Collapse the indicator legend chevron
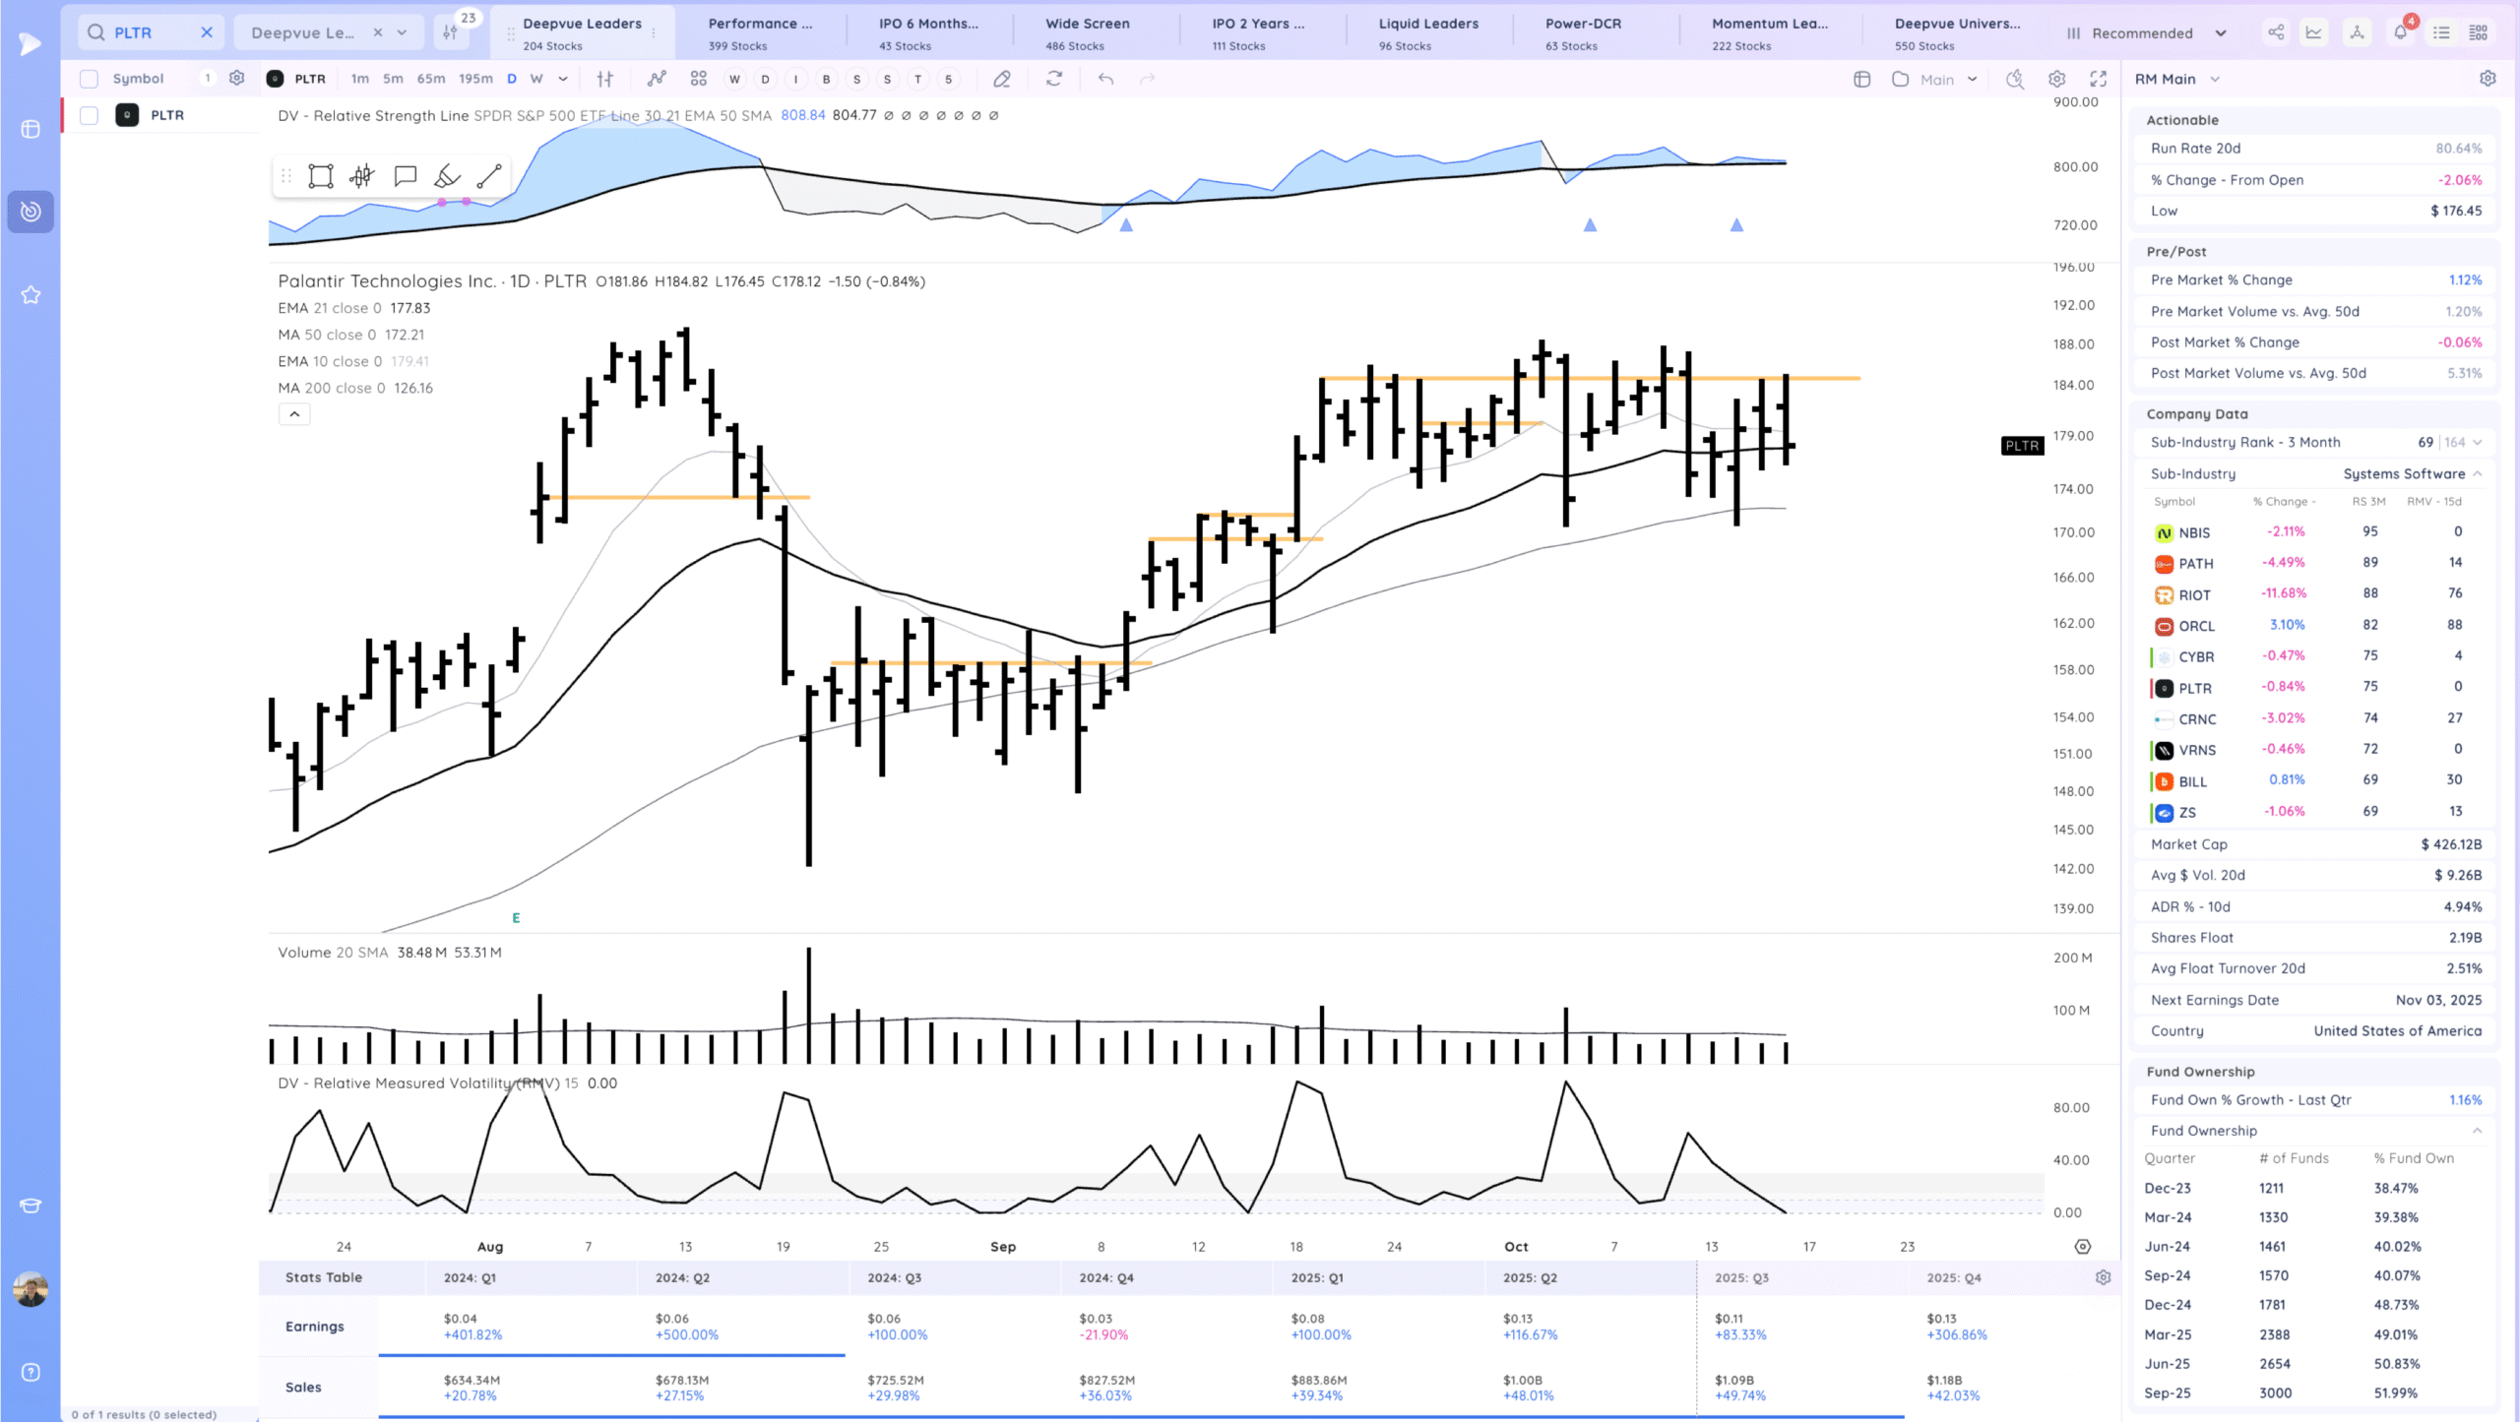 pyautogui.click(x=294, y=414)
